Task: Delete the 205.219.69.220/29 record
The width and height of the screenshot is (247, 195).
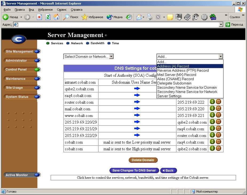Action: (x=218, y=122)
